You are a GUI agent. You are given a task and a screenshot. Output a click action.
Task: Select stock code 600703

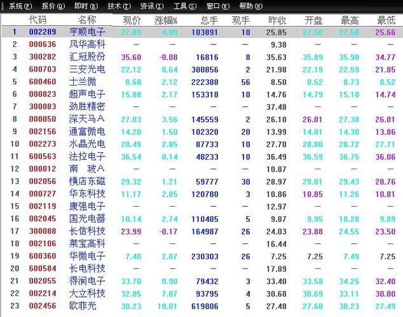point(43,69)
